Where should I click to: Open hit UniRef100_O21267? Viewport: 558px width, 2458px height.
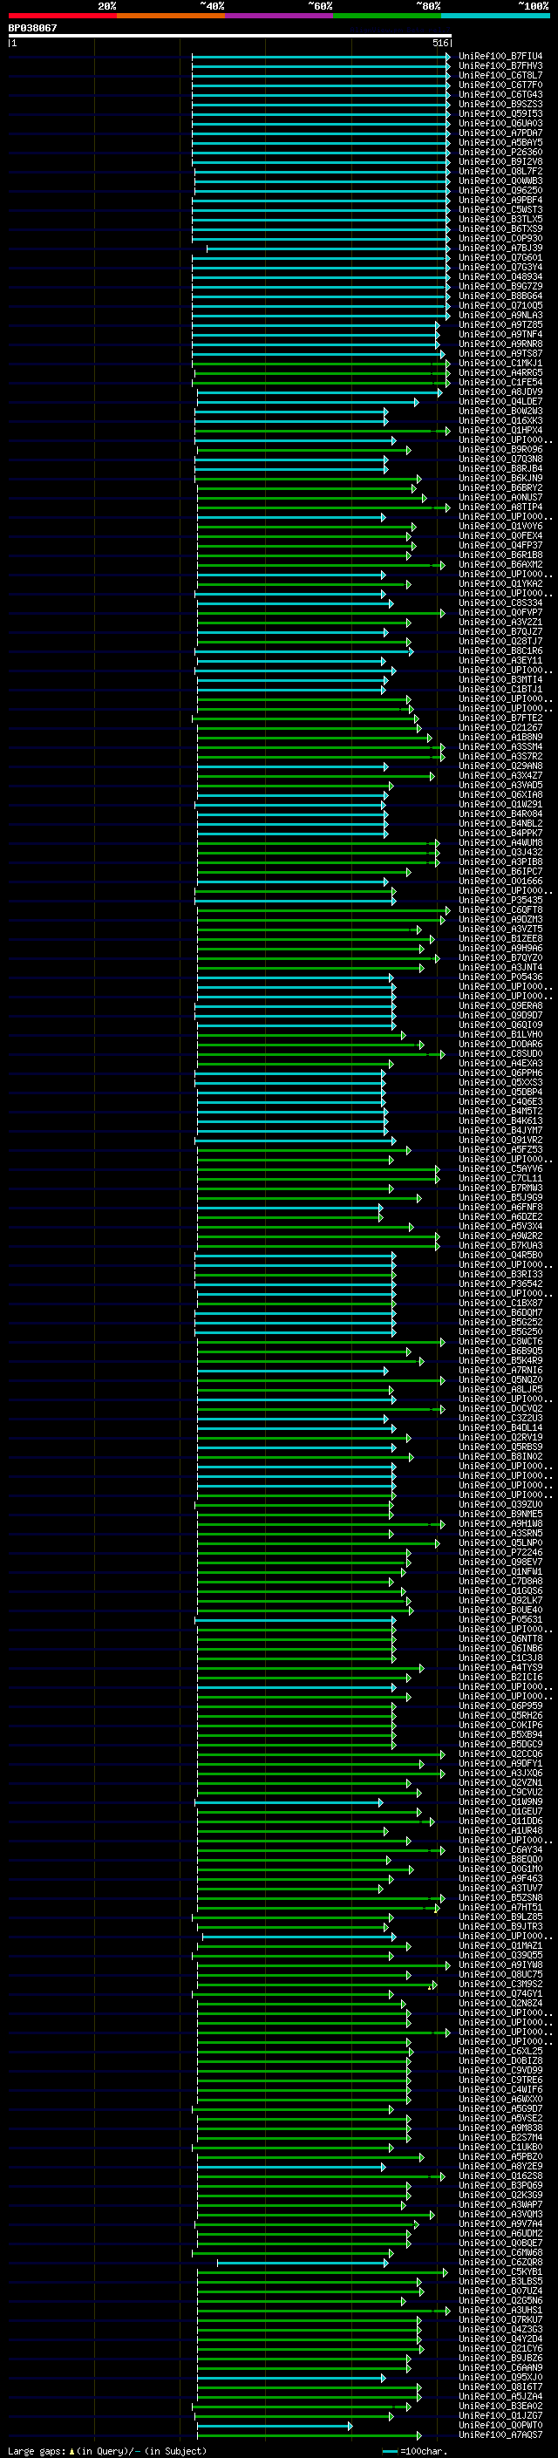(x=500, y=728)
